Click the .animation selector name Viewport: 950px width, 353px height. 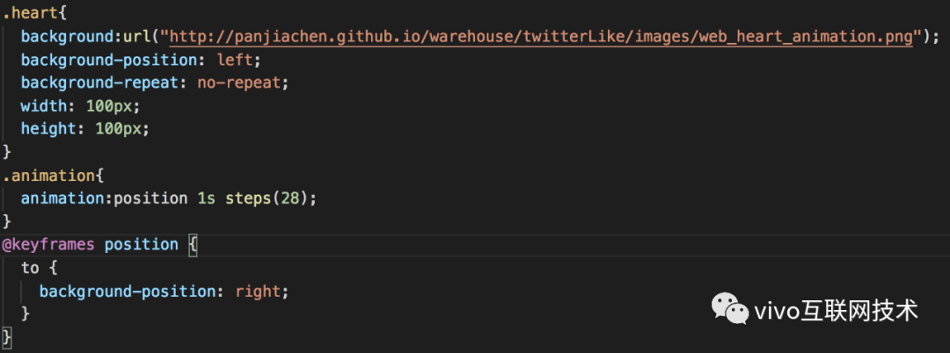[44, 175]
